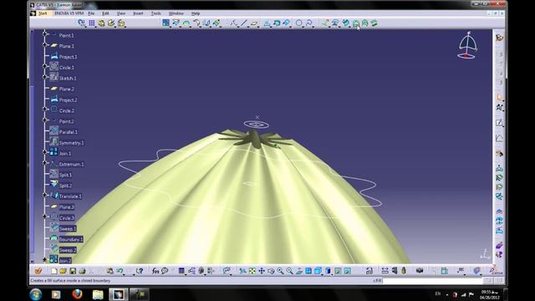The image size is (535, 301).
Task: Open the Insert menu
Action: point(138,13)
